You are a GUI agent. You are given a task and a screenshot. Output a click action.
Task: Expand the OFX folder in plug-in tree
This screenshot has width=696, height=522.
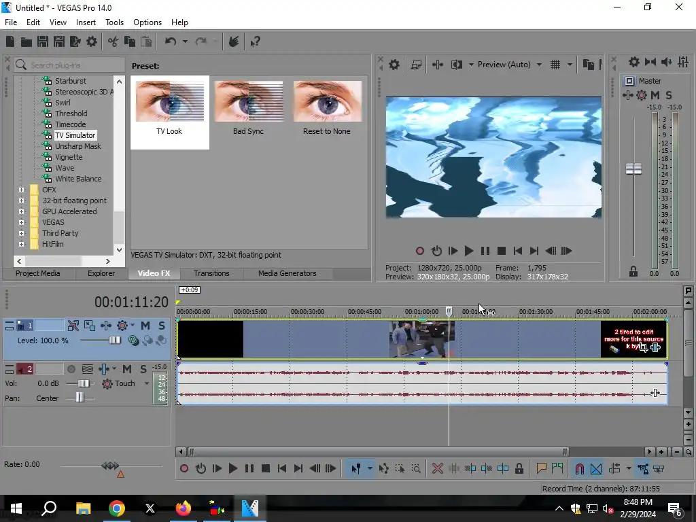[x=21, y=190]
